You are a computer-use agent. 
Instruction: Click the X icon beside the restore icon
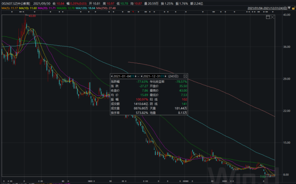coord(272,17)
